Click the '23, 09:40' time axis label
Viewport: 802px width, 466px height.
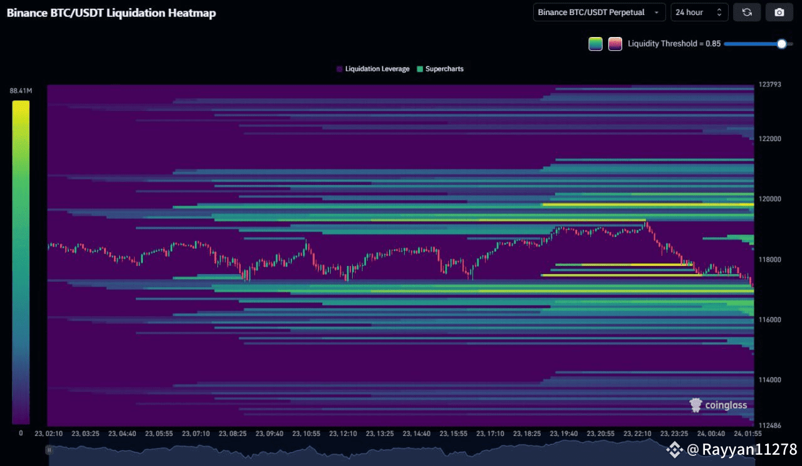click(270, 433)
